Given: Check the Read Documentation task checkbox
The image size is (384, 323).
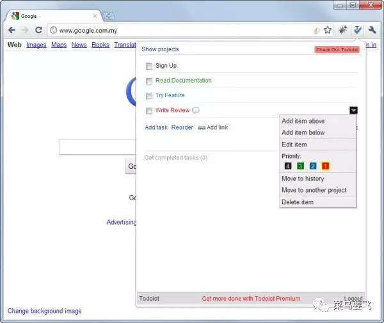Looking at the screenshot, I should [x=149, y=81].
